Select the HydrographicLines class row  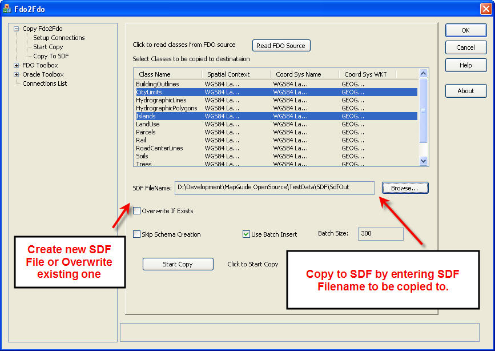[276, 100]
